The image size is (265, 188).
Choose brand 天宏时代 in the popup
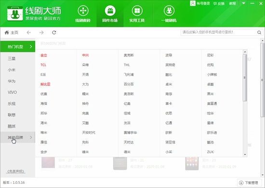click(89, 132)
